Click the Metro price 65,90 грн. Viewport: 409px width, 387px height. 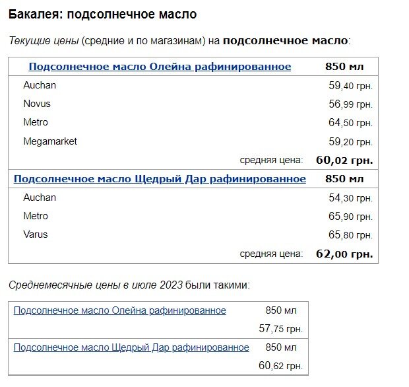tap(350, 217)
